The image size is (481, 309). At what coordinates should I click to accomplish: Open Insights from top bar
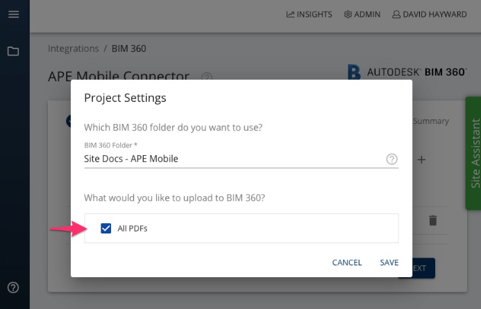310,15
